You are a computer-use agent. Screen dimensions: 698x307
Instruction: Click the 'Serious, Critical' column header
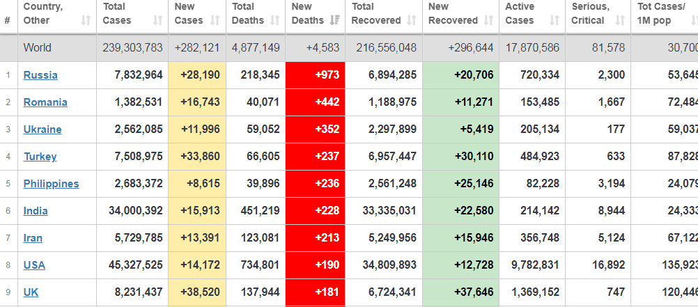[598, 17]
